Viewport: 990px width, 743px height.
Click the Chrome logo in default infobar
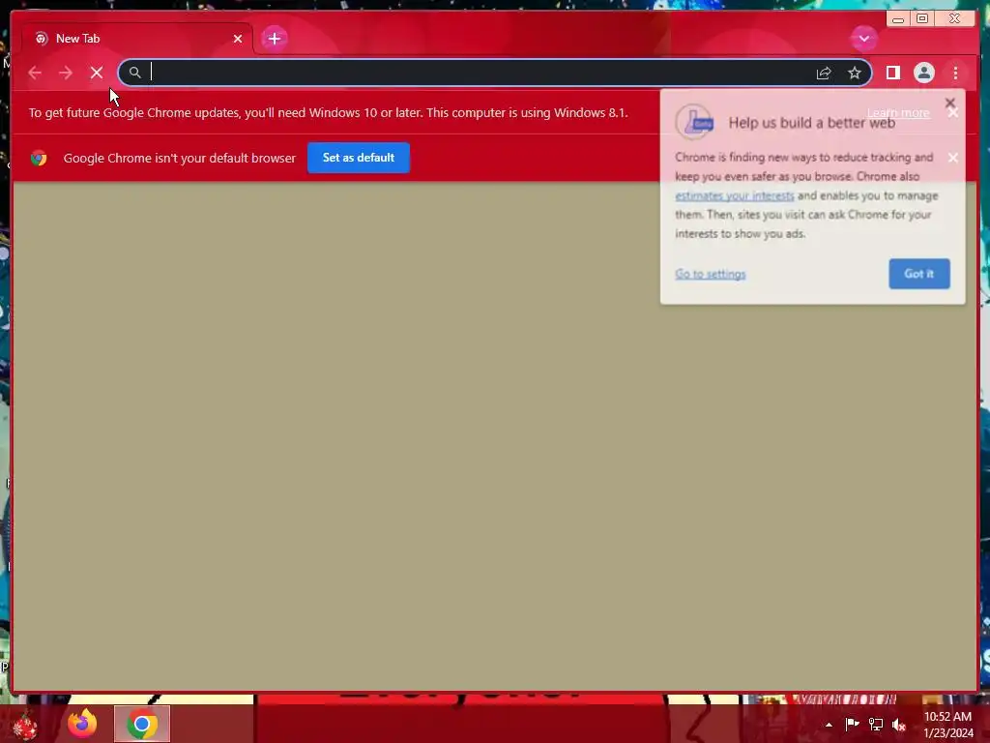click(39, 158)
